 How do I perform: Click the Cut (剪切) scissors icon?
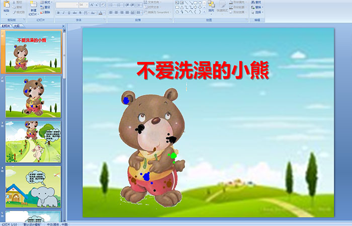(14, 2)
